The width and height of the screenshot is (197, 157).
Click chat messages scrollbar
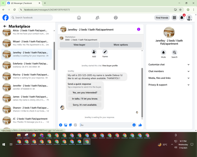[142, 93]
